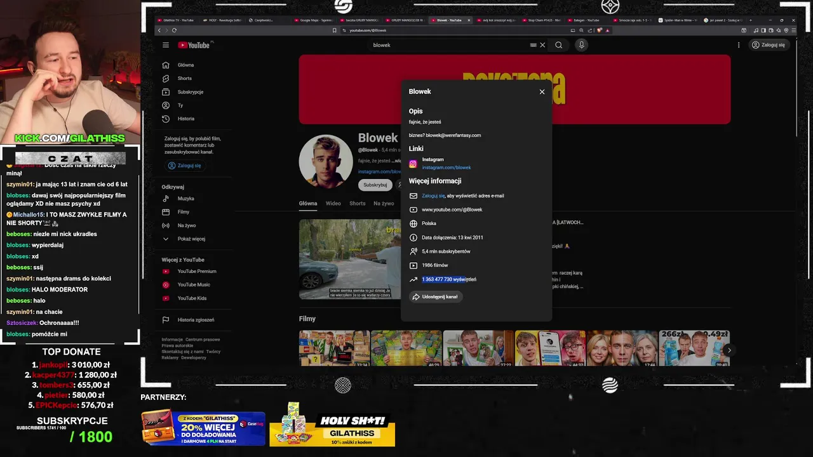Click the 1986 filmów text

(435, 265)
